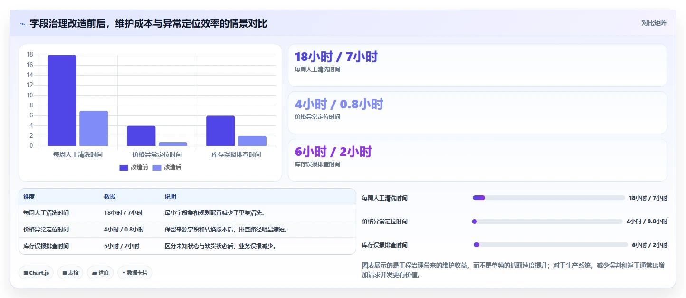Select the 库存误报排查时间 table row label
686x298 pixels.
tap(46, 246)
